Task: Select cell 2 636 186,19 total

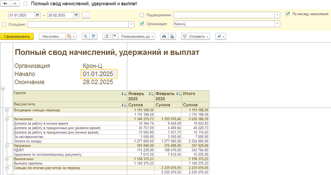Action: 196,119
